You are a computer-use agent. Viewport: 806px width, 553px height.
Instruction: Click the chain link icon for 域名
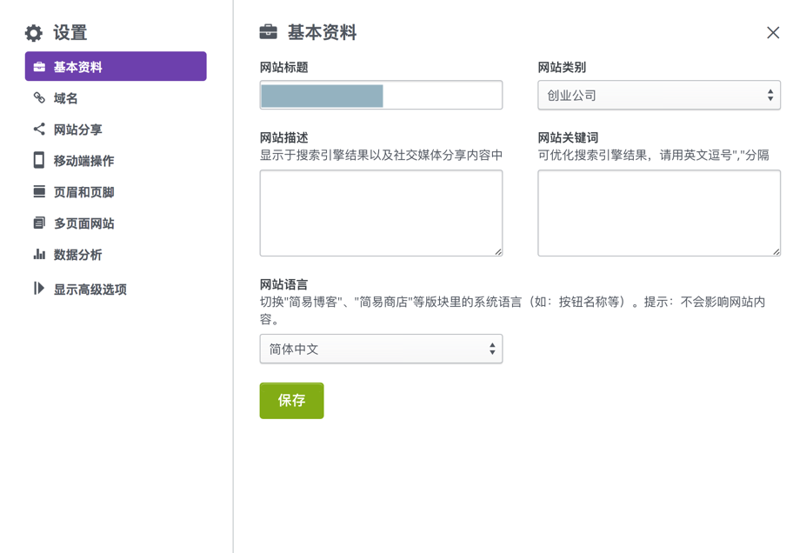click(x=39, y=98)
